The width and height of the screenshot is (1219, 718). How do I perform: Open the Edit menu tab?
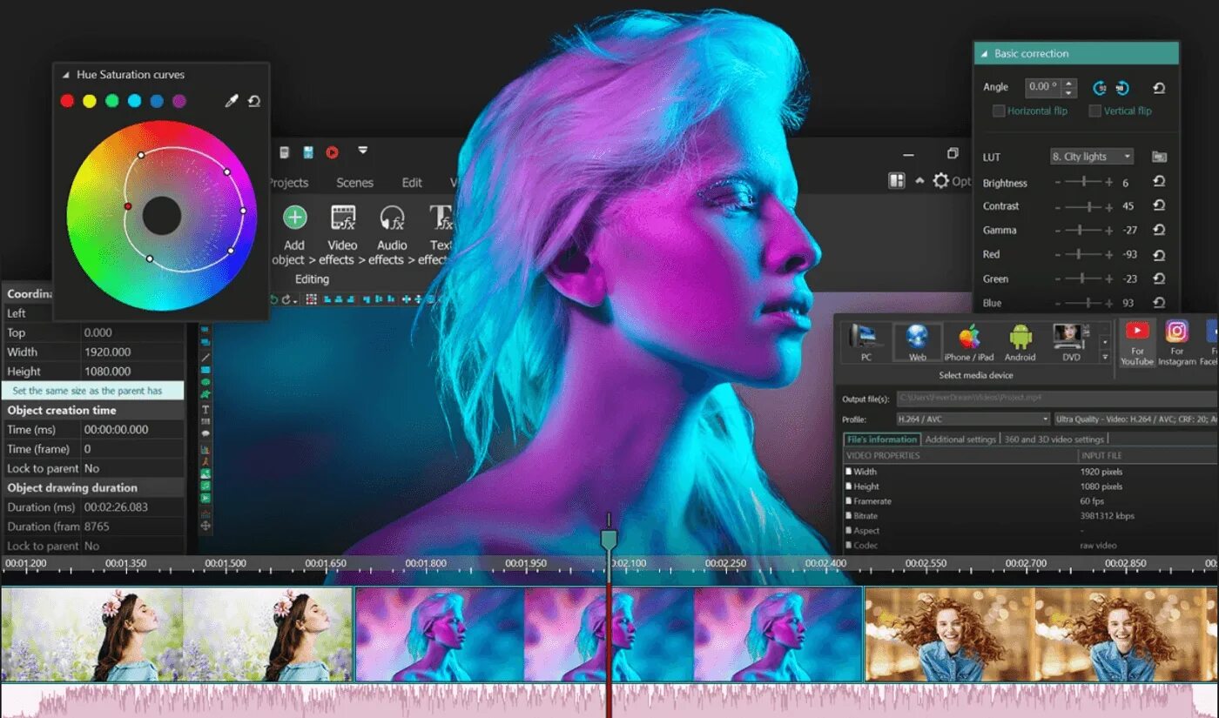(x=412, y=183)
